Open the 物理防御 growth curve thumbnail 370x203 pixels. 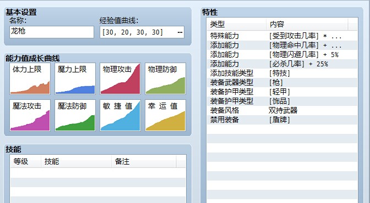[165, 78]
